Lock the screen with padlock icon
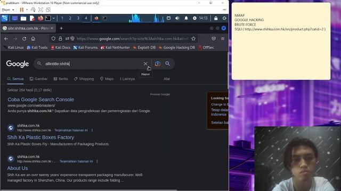This screenshot has height=191, width=341. (x=216, y=18)
